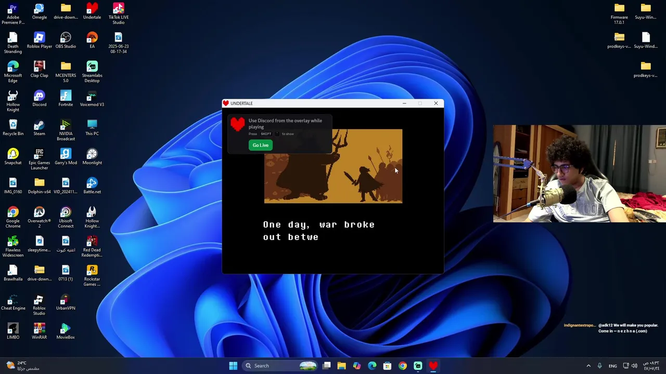Open Discord from the desktop
Viewport: 666px width, 374px height.
point(40,99)
